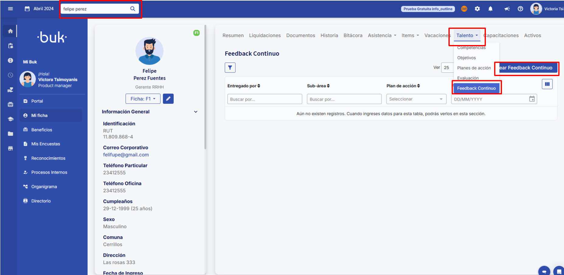Switch to the Resumen tab
Viewport: 564px width, 275px height.
click(x=233, y=35)
